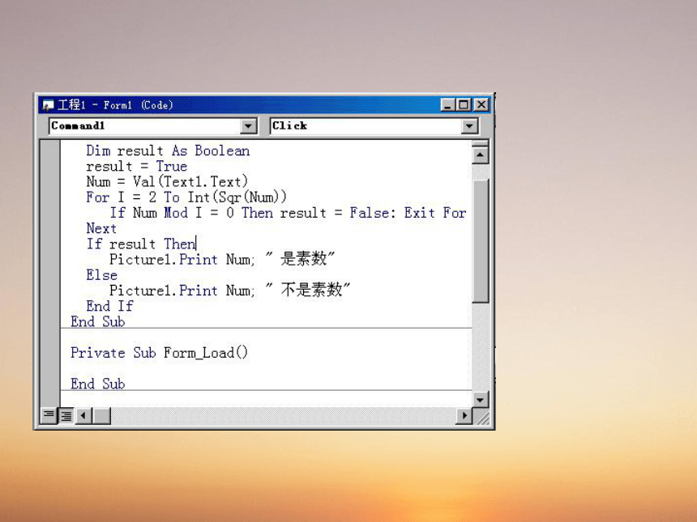The height and width of the screenshot is (522, 697).
Task: Close the Form1 code window
Action: coord(481,104)
